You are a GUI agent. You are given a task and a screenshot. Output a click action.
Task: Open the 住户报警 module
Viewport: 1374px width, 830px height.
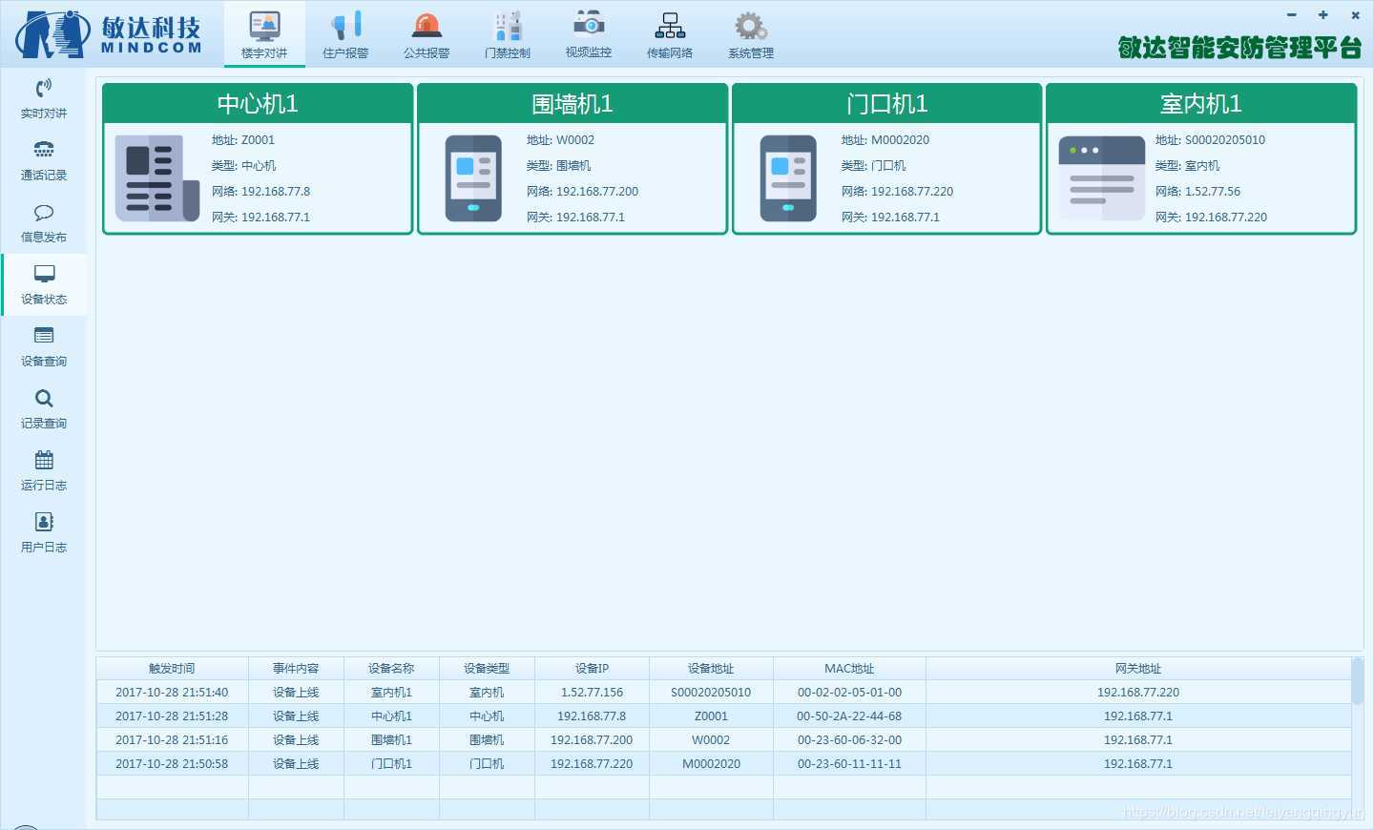tap(345, 34)
